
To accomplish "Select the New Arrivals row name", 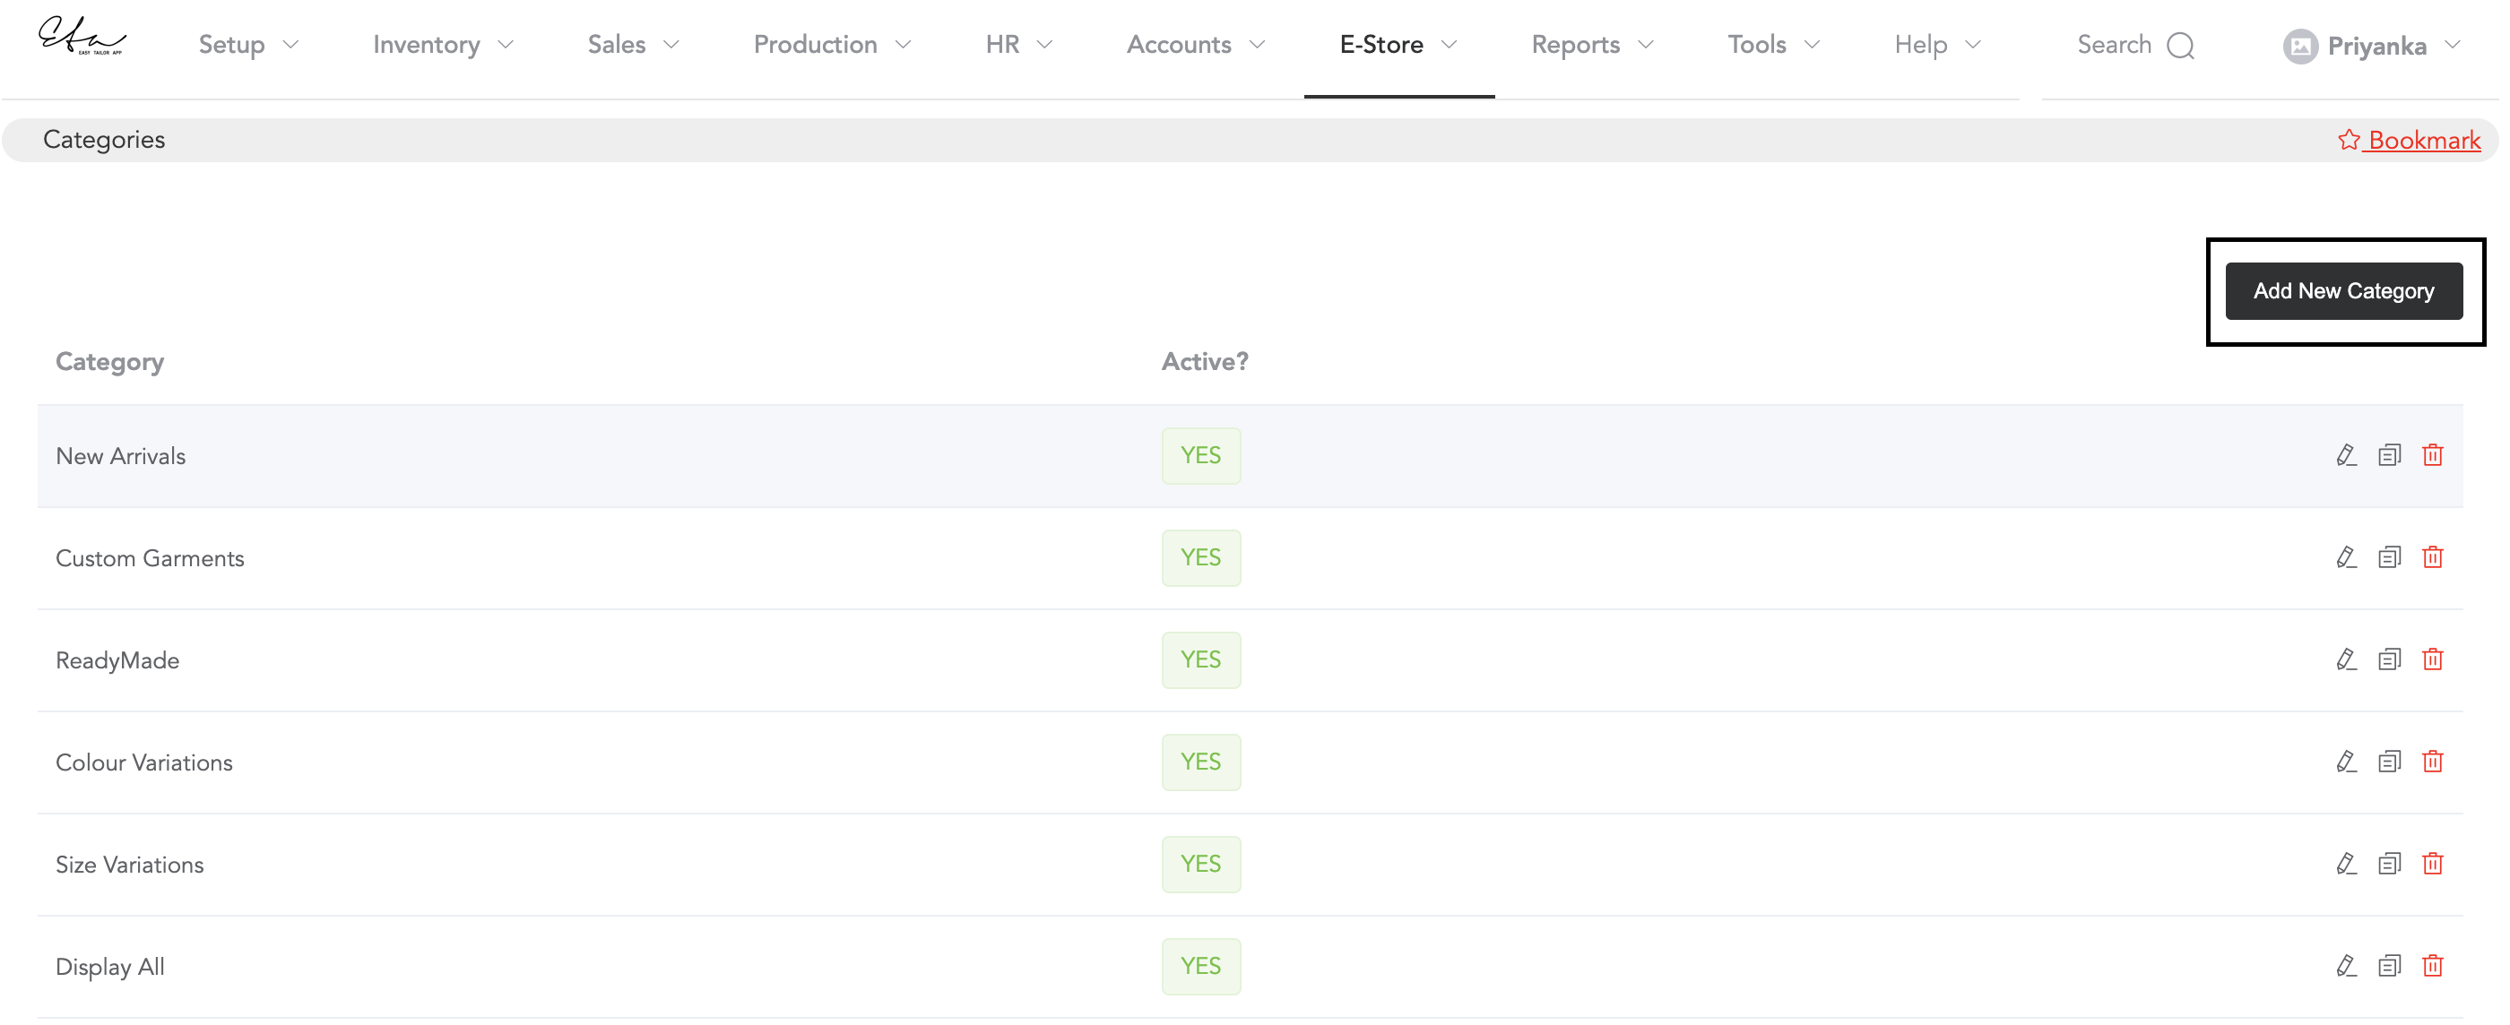I will [120, 456].
